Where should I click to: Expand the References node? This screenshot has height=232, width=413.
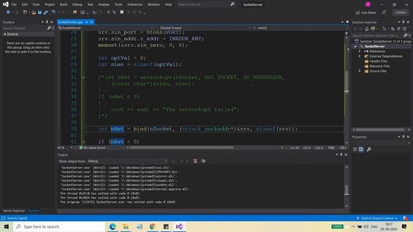point(359,52)
